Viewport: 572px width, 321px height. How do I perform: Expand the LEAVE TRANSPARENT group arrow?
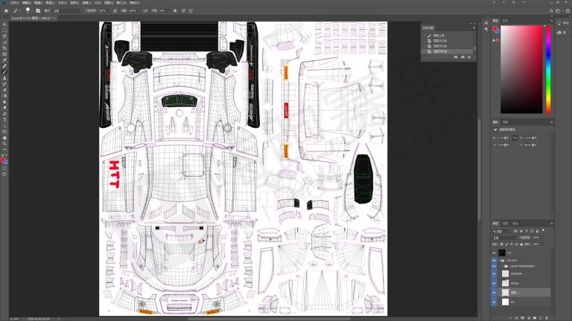502,267
